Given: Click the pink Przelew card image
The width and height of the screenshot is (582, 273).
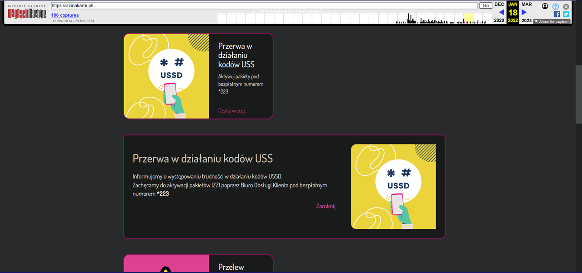Looking at the screenshot, I should (166, 264).
